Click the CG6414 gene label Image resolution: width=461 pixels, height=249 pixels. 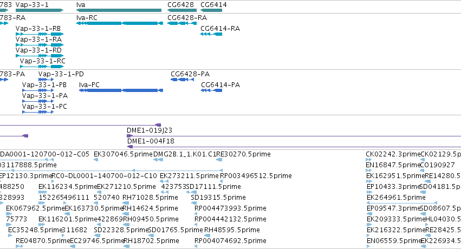point(213,5)
